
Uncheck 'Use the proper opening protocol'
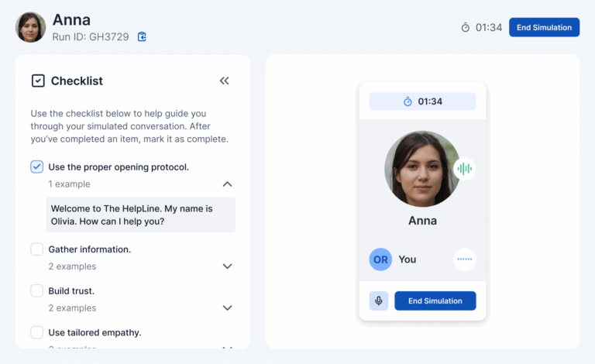pyautogui.click(x=37, y=167)
